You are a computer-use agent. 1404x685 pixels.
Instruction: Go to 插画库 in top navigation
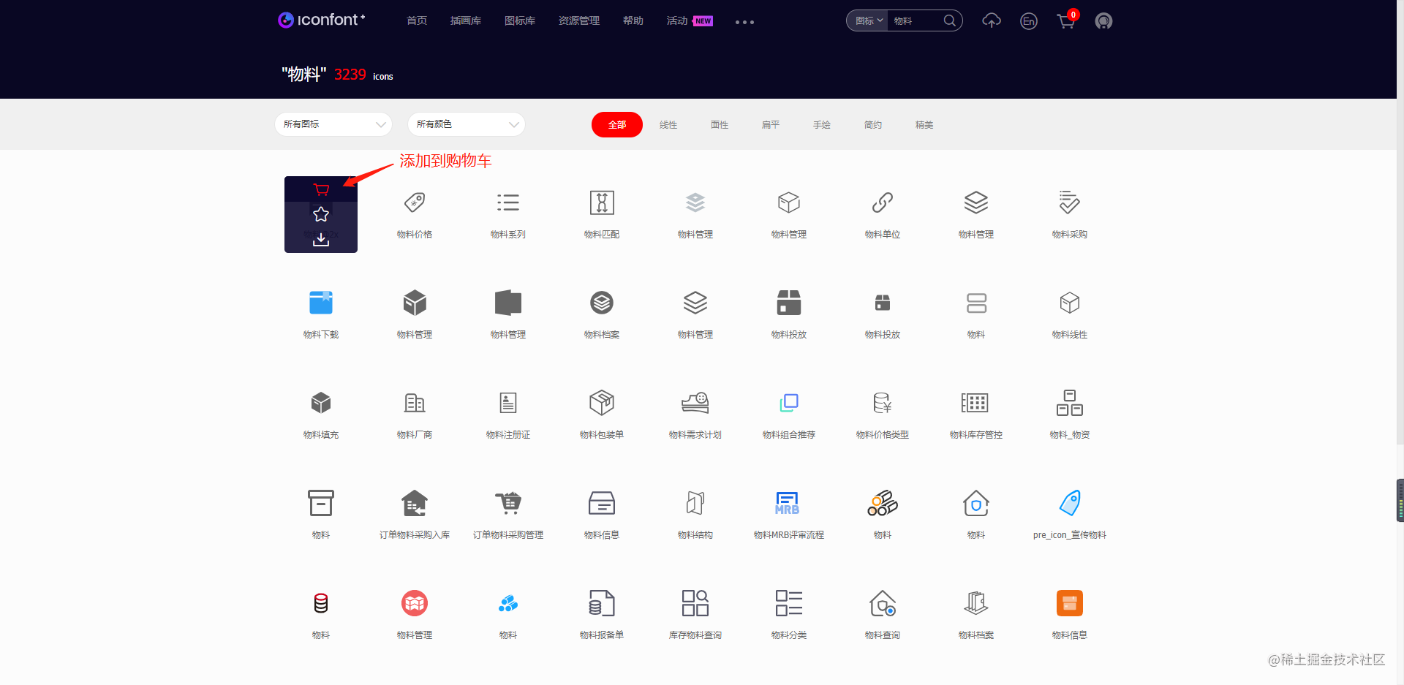[465, 20]
